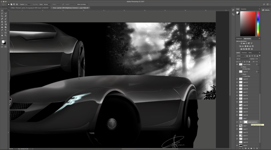This screenshot has height=150, width=271.
Task: Add a Vibrance adjustment
Action: [251, 43]
